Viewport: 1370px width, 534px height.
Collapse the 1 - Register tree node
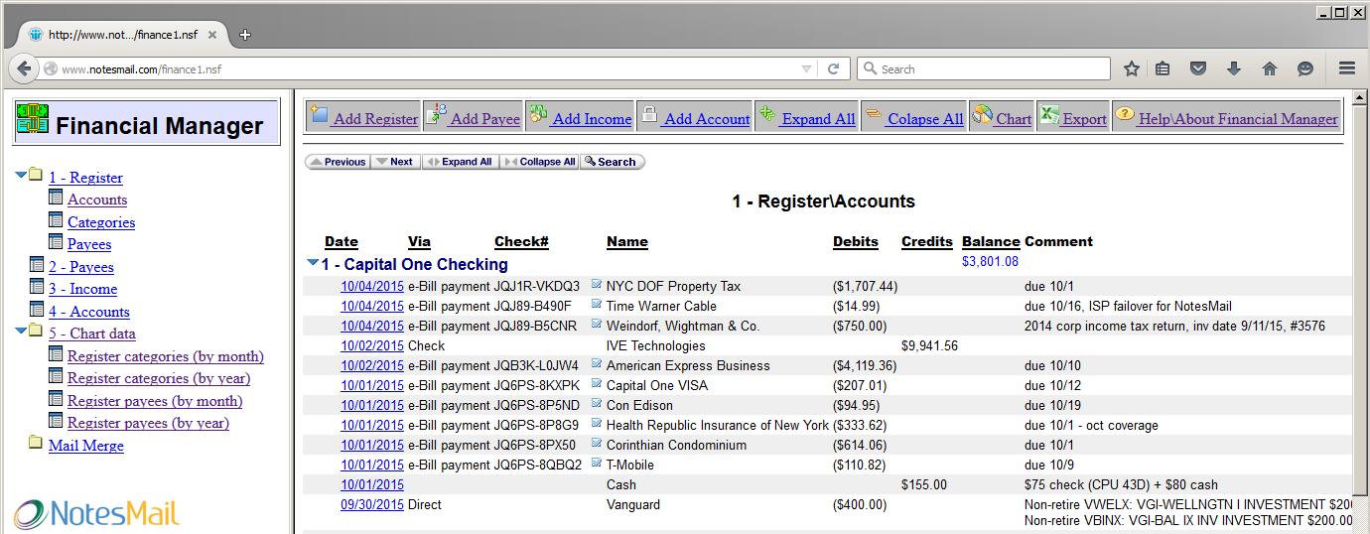[22, 176]
